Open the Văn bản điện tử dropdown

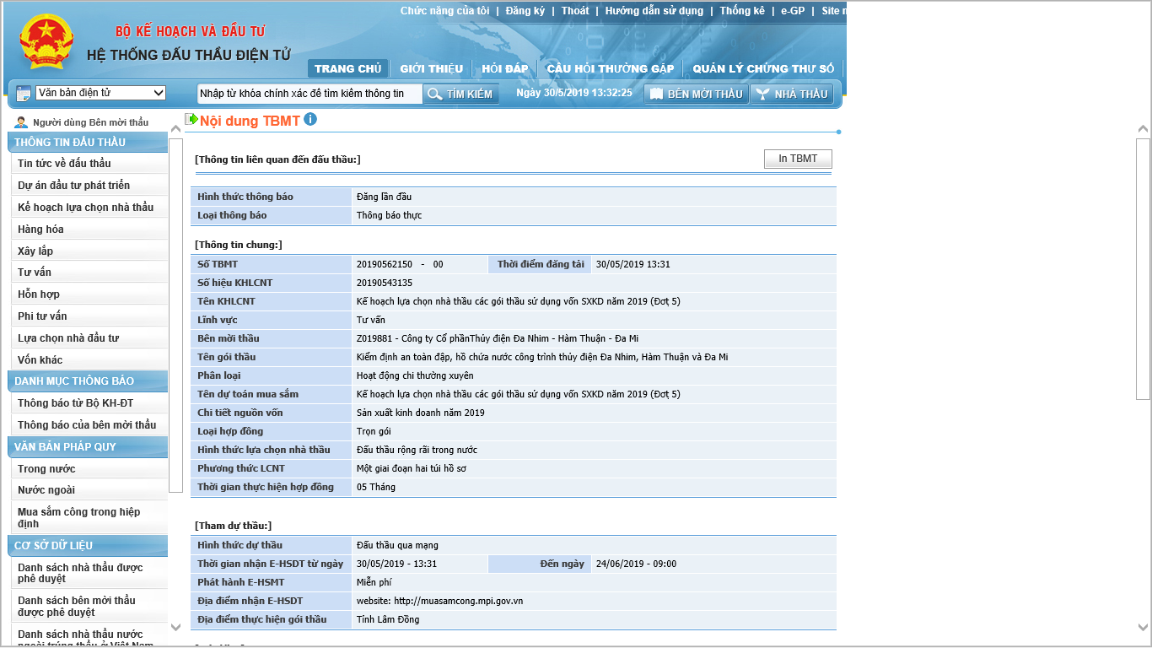(101, 93)
